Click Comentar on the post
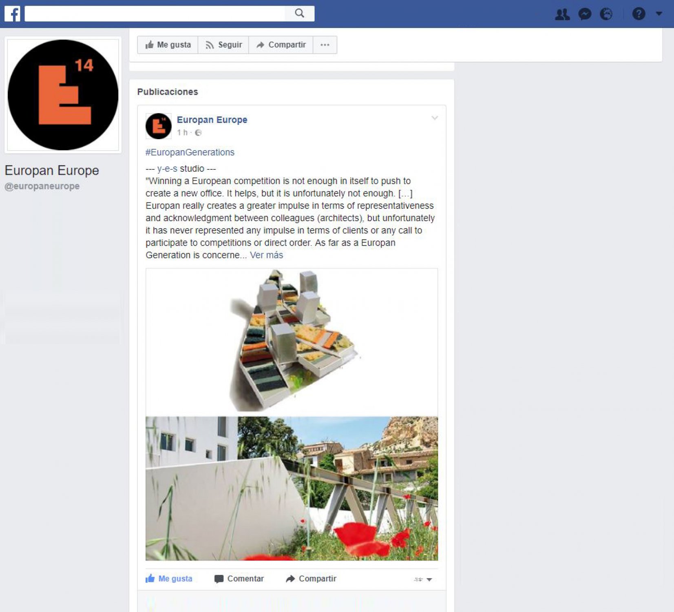Viewport: 674px width, 612px height. pos(239,579)
